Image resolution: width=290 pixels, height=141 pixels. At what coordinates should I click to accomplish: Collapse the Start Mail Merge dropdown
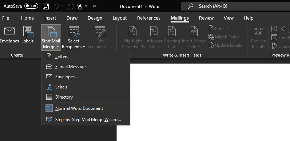pos(51,37)
